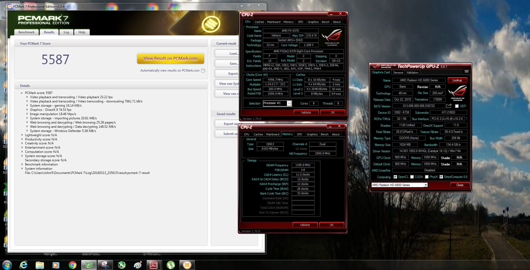The image size is (530, 270).
Task: Click the Submit saved button in PCMark
Action: click(x=227, y=134)
